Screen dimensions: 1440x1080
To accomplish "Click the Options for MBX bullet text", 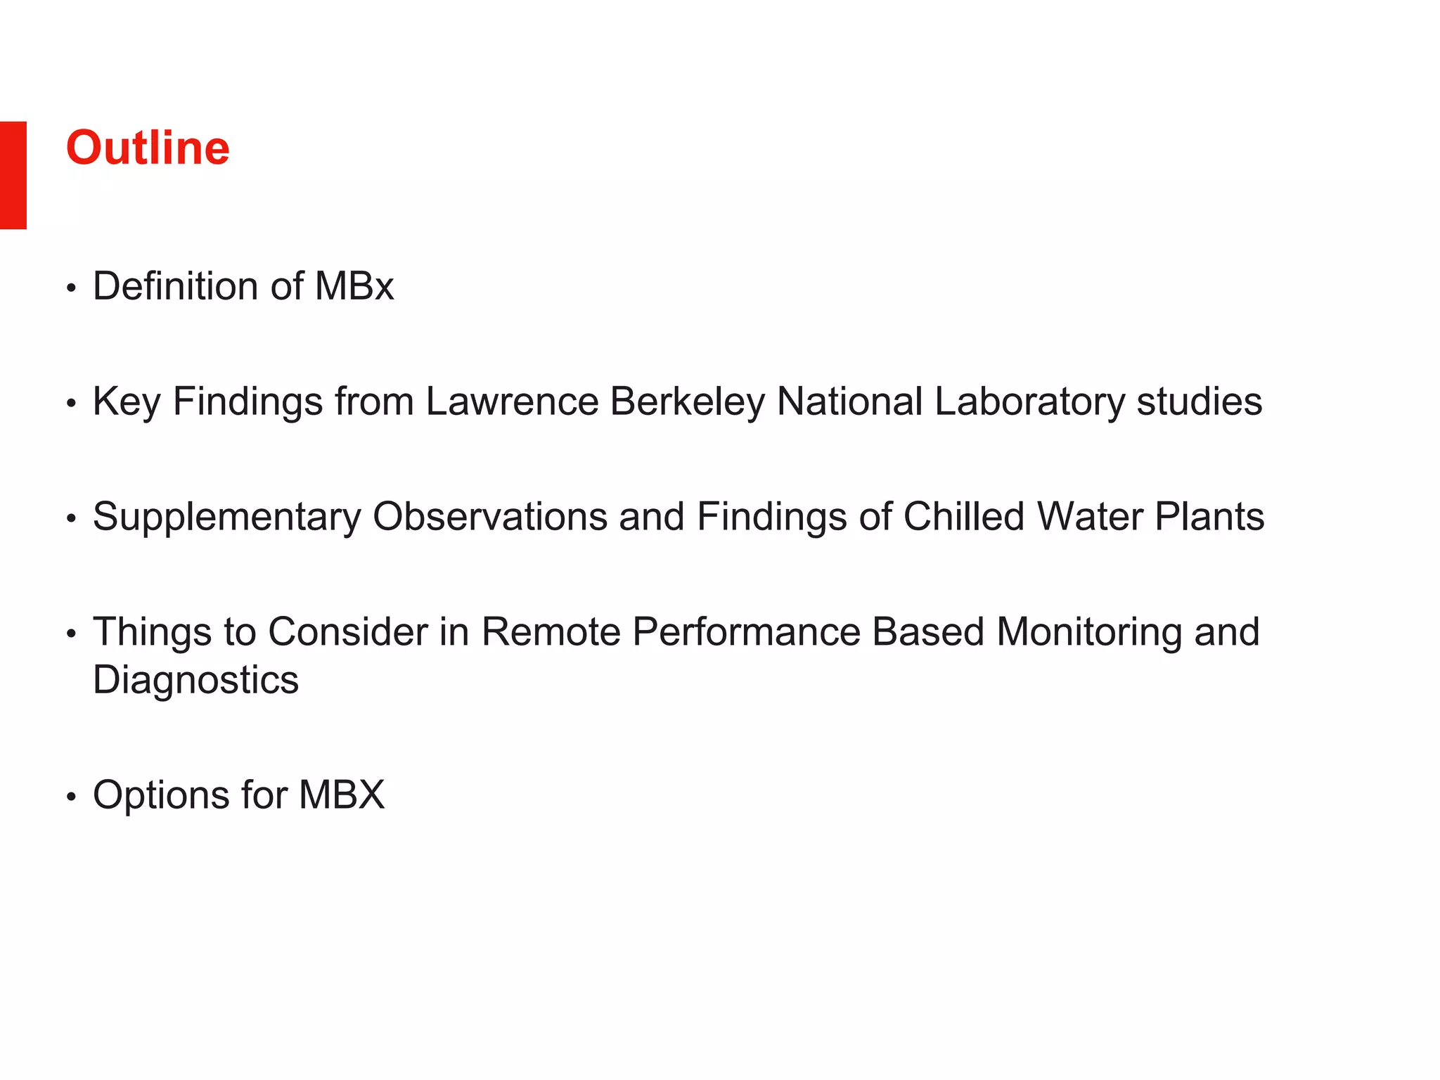I will coord(239,795).
